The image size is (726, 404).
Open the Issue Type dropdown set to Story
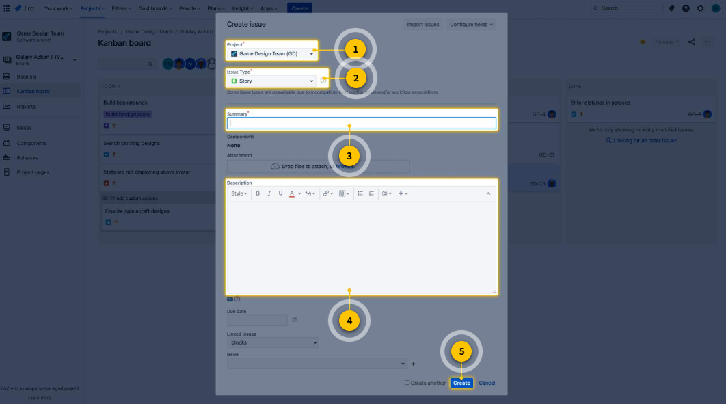click(272, 81)
